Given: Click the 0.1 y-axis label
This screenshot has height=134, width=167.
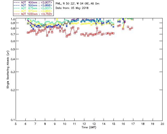Looking at the screenshot, I should [13, 120].
